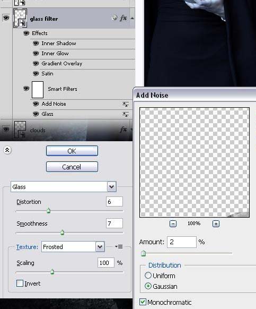256x309 pixels.
Task: Open blending options icon for Add Noise filter
Action: pos(126,104)
